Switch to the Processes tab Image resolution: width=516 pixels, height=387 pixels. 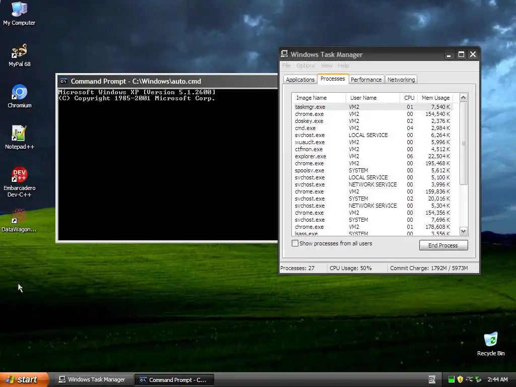coord(333,79)
